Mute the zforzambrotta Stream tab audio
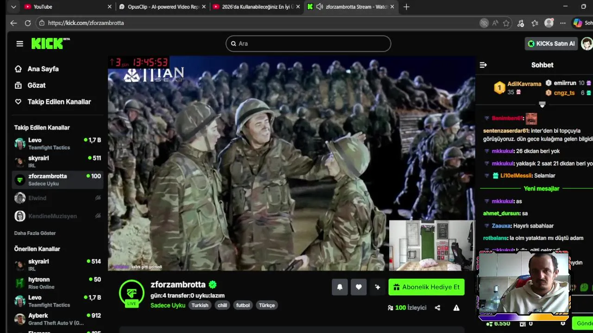 point(320,7)
